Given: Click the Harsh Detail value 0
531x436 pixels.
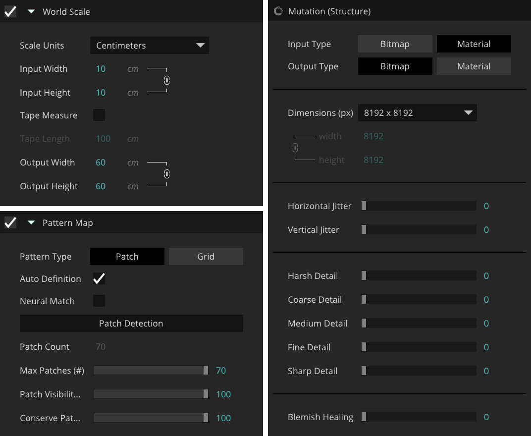Looking at the screenshot, I should [x=486, y=276].
